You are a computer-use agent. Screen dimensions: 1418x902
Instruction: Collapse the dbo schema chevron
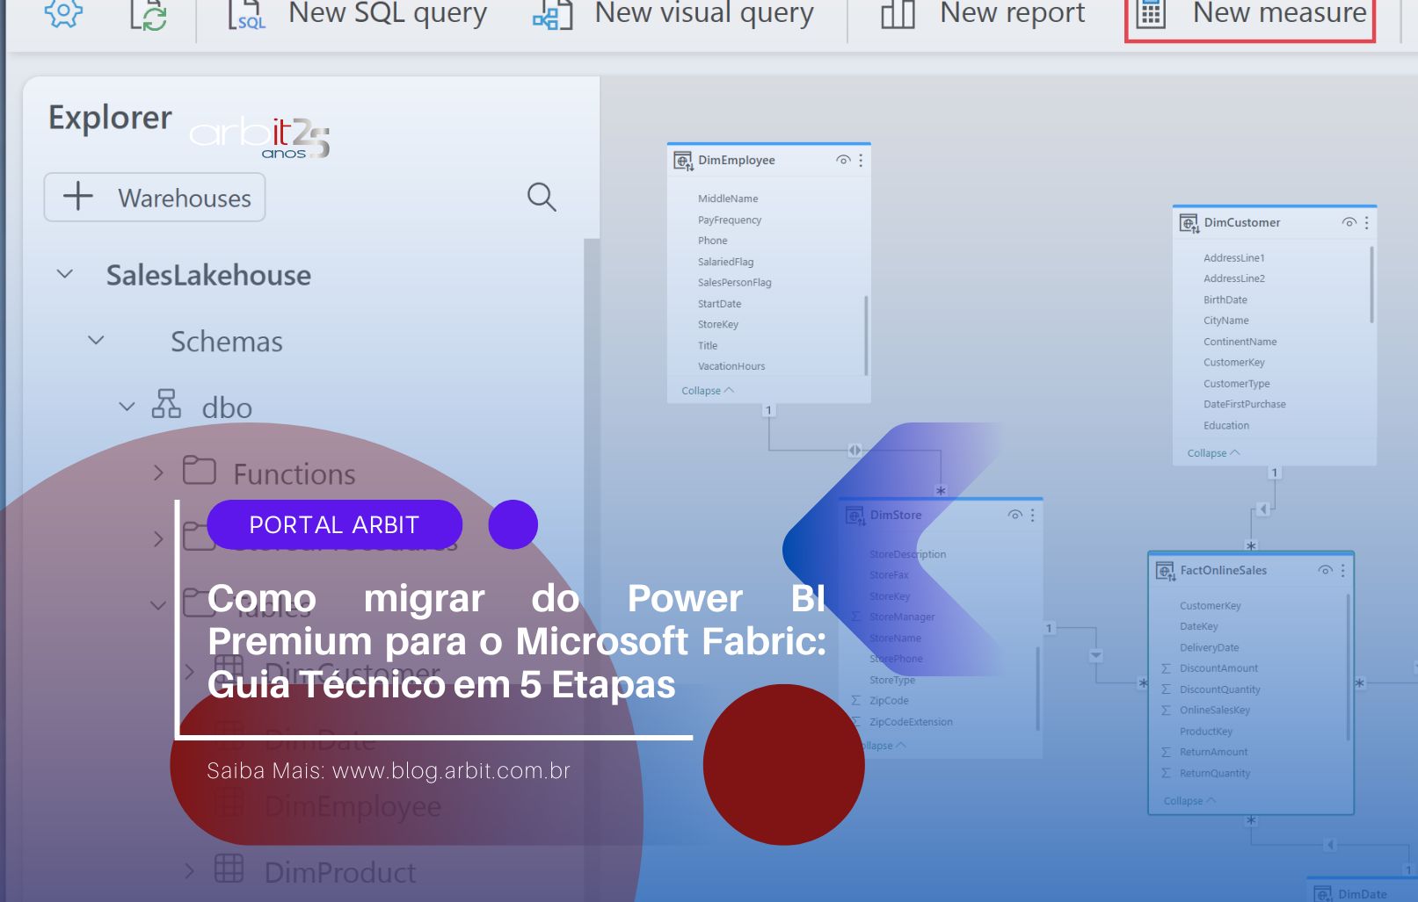coord(127,407)
